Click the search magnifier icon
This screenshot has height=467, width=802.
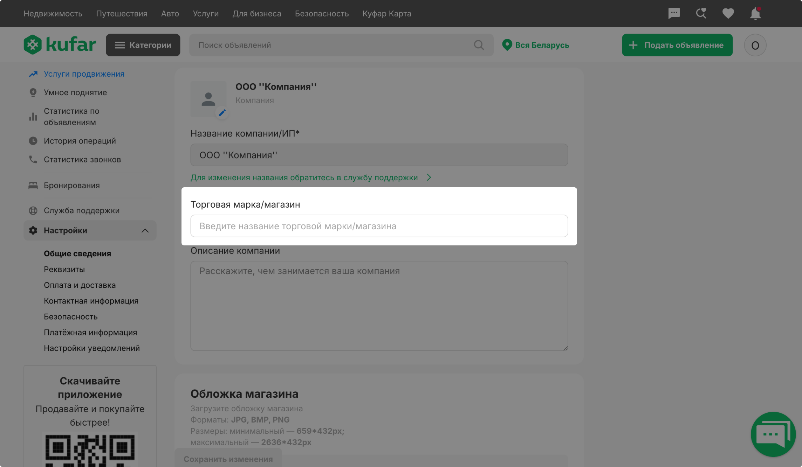point(479,45)
